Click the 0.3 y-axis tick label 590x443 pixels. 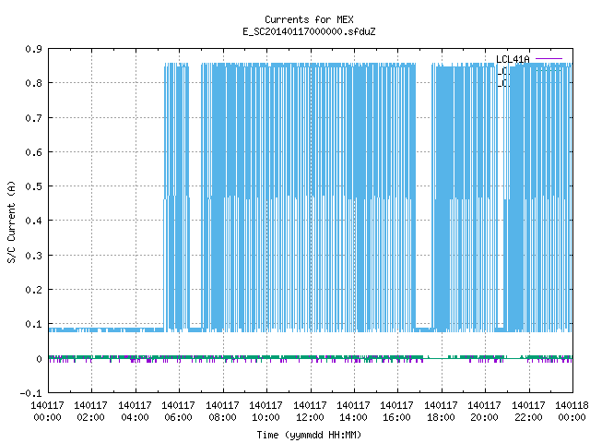pos(34,256)
